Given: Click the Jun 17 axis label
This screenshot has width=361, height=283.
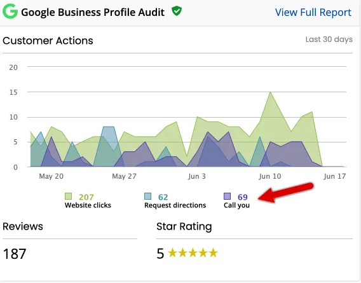Looking at the screenshot, I should coord(335,176).
